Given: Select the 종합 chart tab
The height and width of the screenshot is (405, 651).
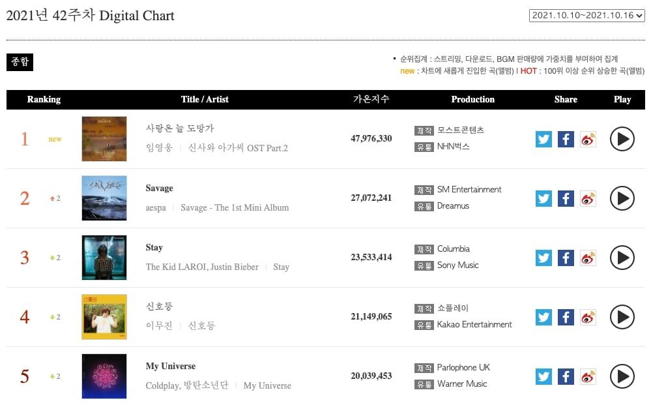Looking at the screenshot, I should 20,62.
